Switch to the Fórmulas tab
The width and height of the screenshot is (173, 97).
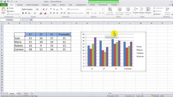coord(45,5)
